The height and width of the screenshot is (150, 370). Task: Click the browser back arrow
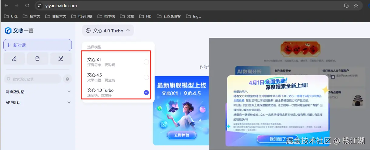[6, 5]
